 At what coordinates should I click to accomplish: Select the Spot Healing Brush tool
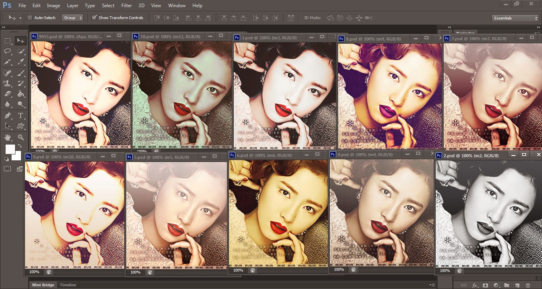8,73
